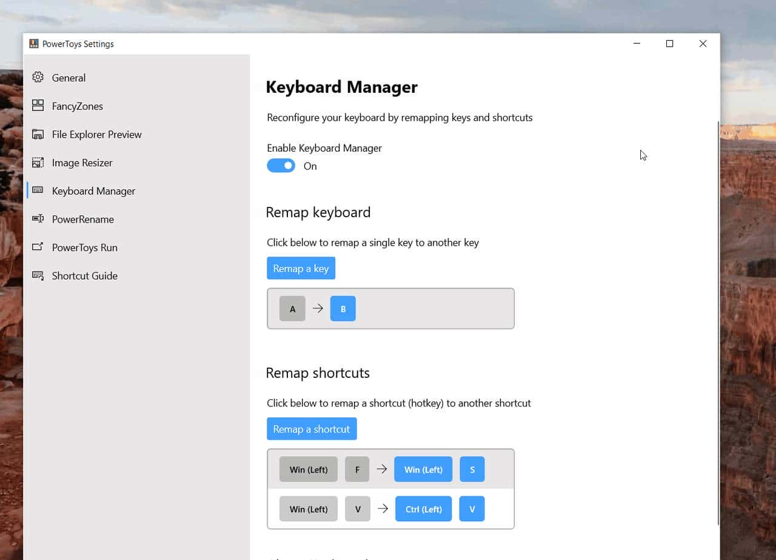Click the Keyboard Manager keyboard icon
Viewport: 776px width, 560px height.
[x=38, y=191]
